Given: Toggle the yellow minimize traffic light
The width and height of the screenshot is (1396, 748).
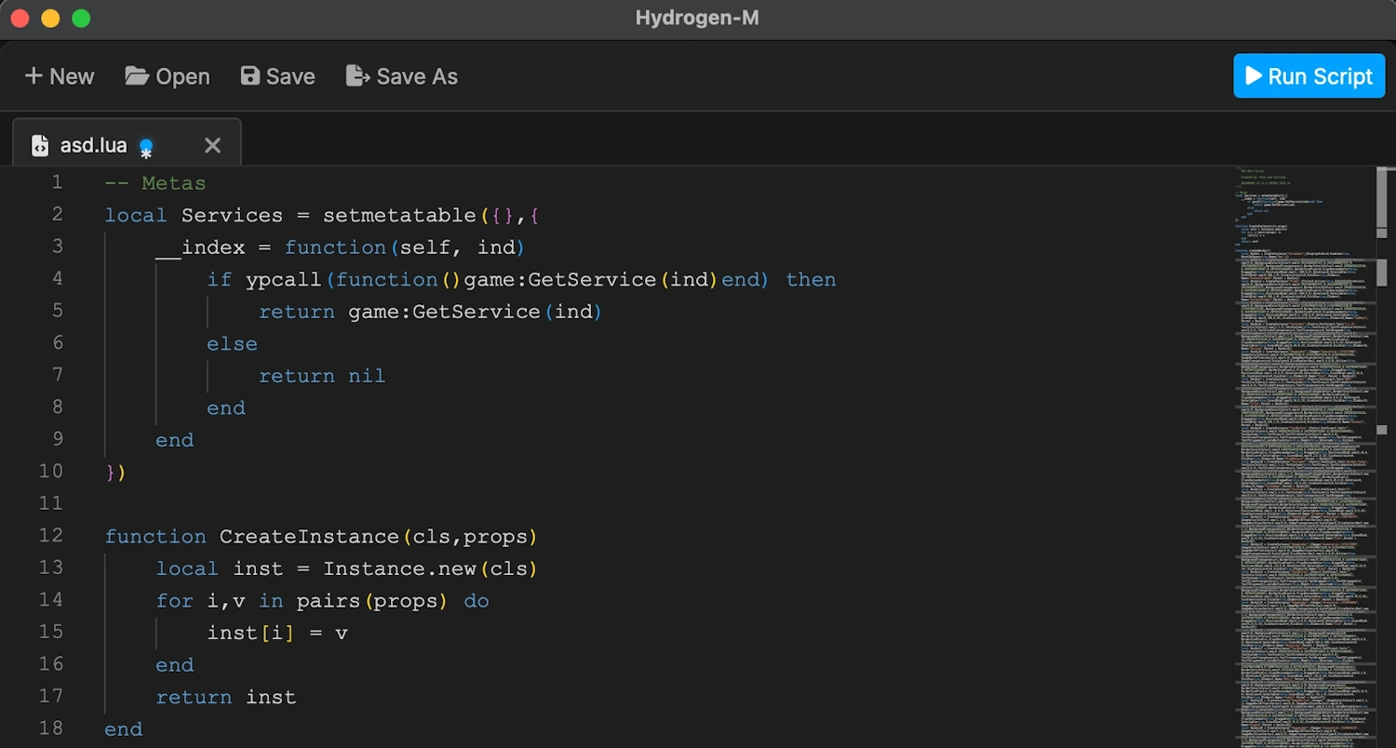Looking at the screenshot, I should pyautogui.click(x=50, y=18).
